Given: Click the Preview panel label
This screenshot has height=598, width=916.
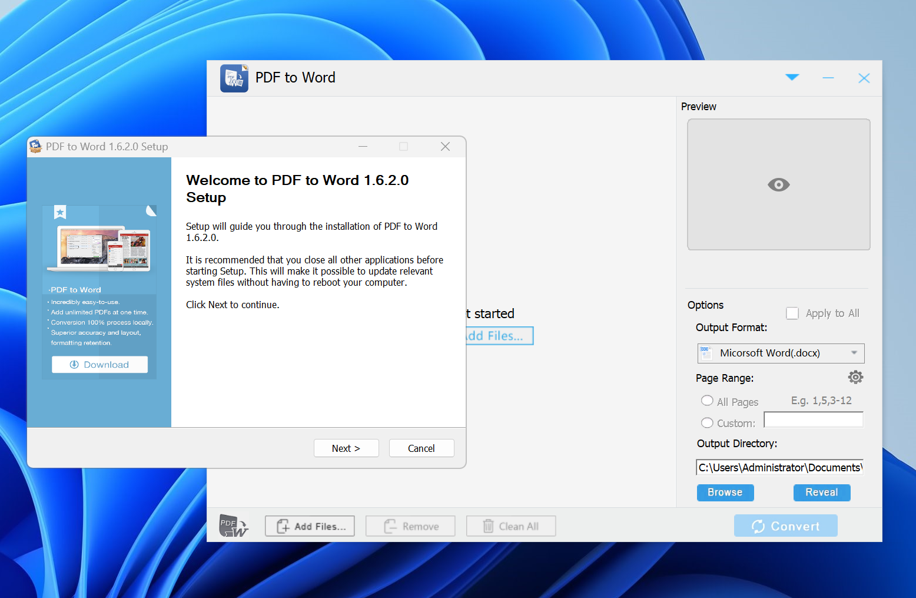Looking at the screenshot, I should click(x=699, y=107).
